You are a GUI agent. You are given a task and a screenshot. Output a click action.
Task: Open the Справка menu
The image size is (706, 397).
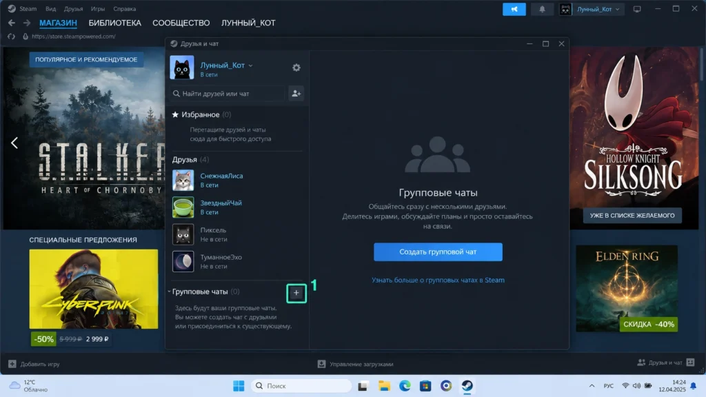tap(124, 8)
